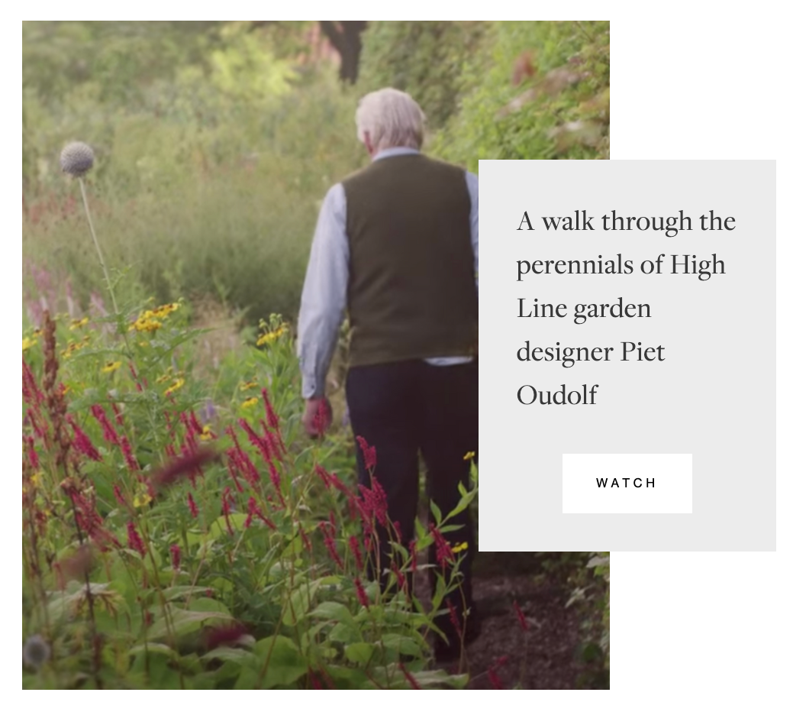Click the man's dark green vest
Viewport: 793px width, 715px height.
point(411,258)
